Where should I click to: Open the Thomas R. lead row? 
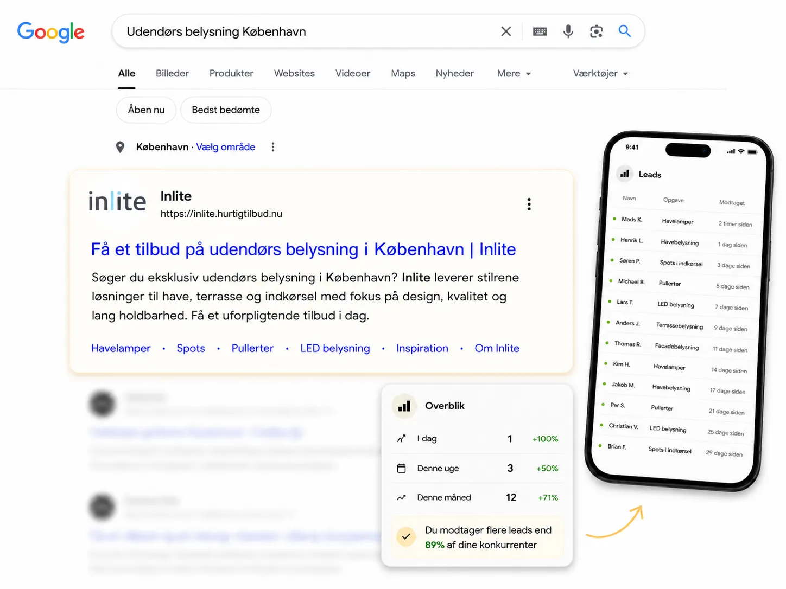[x=676, y=346]
